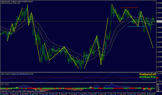This screenshot has width=162, height=95.
Task: Click the '27 Aug 13:00' time label
Action: 102,94
